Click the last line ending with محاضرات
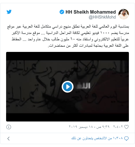135x147 pixels. (x=88, y=46)
